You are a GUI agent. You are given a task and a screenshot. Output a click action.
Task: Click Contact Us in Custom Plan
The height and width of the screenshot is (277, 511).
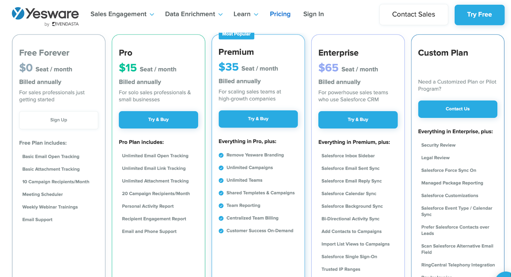click(457, 109)
